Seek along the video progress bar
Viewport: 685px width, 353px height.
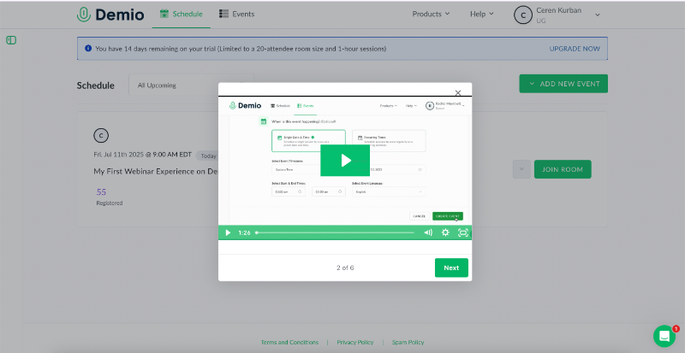pyautogui.click(x=335, y=232)
